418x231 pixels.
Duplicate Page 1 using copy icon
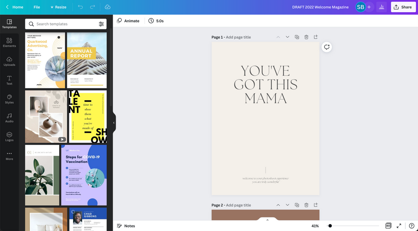tap(297, 37)
